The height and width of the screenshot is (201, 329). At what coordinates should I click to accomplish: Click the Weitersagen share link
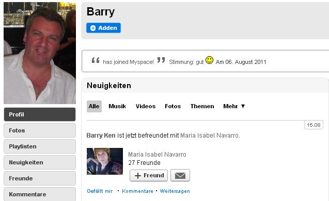175,191
